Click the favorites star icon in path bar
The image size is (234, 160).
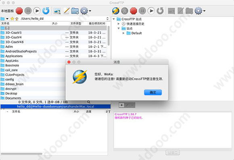[x=12, y=19]
